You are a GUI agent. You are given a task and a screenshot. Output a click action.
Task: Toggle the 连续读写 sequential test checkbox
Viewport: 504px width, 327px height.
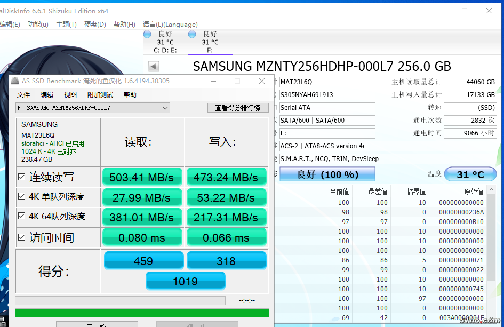pyautogui.click(x=21, y=177)
